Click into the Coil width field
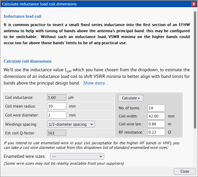This screenshot has height=177, width=198. pos(156,116)
